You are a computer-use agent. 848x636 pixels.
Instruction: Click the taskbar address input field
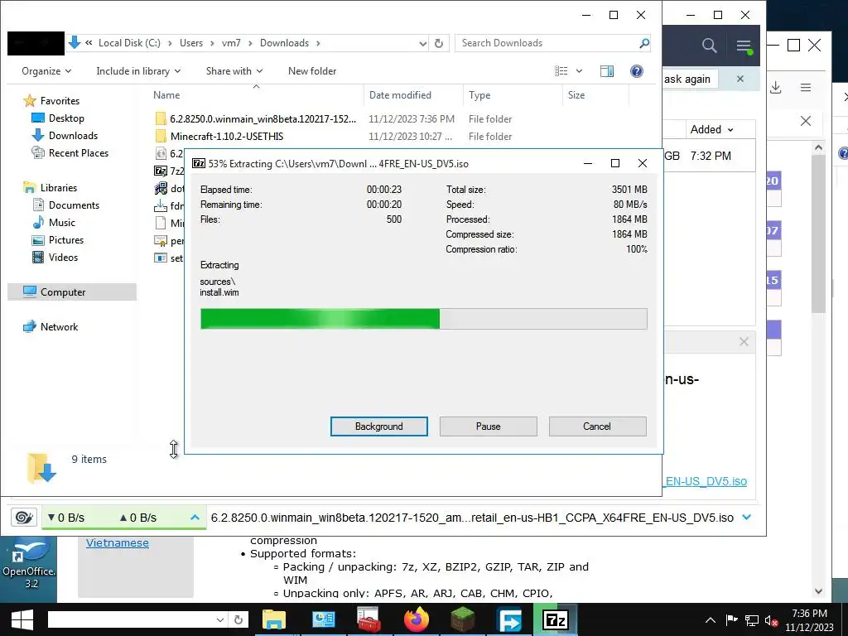click(x=130, y=619)
